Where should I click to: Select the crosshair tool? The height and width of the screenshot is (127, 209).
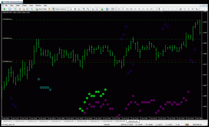point(164,9)
